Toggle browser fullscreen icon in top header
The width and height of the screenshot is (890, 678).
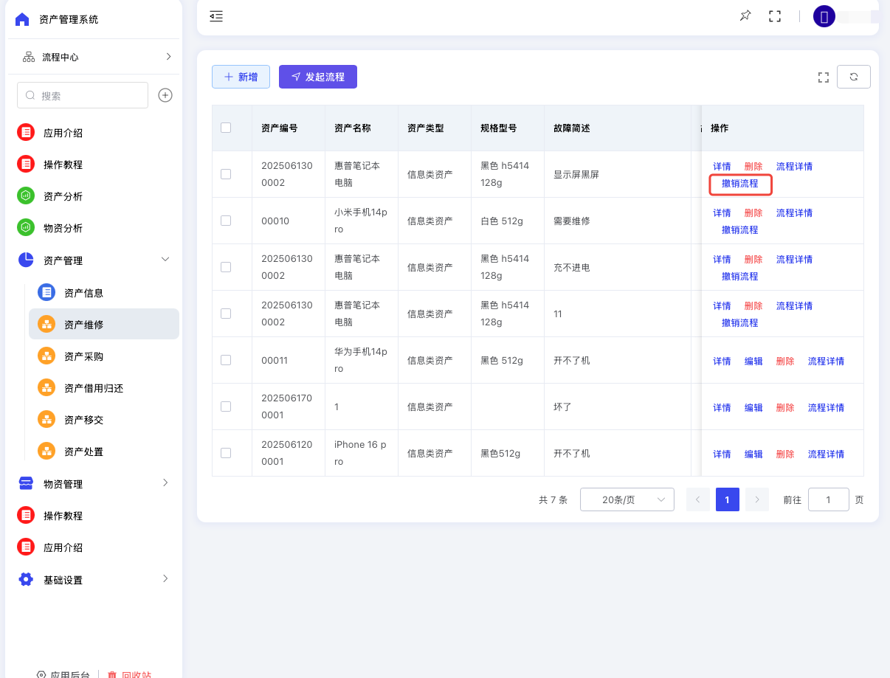[x=775, y=16]
